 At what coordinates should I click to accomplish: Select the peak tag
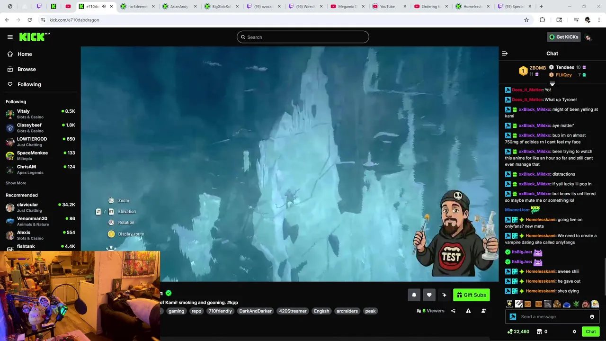pyautogui.click(x=370, y=311)
